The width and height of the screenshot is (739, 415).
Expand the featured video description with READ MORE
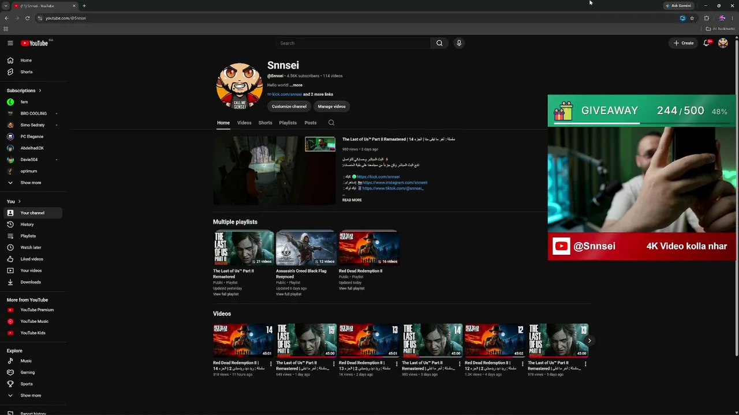352,200
